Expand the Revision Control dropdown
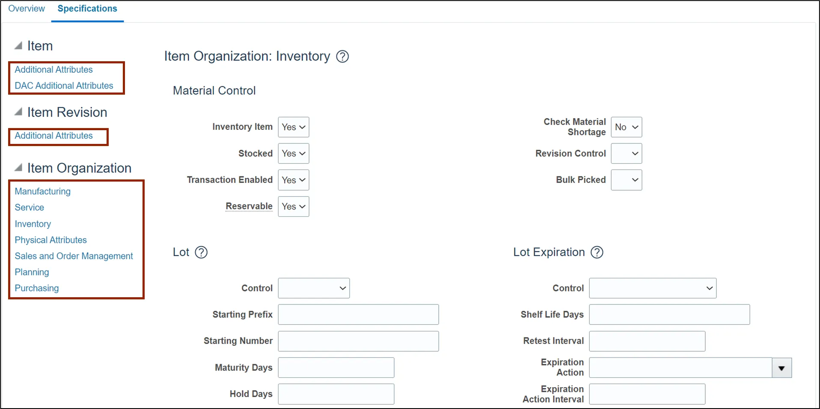 [627, 153]
